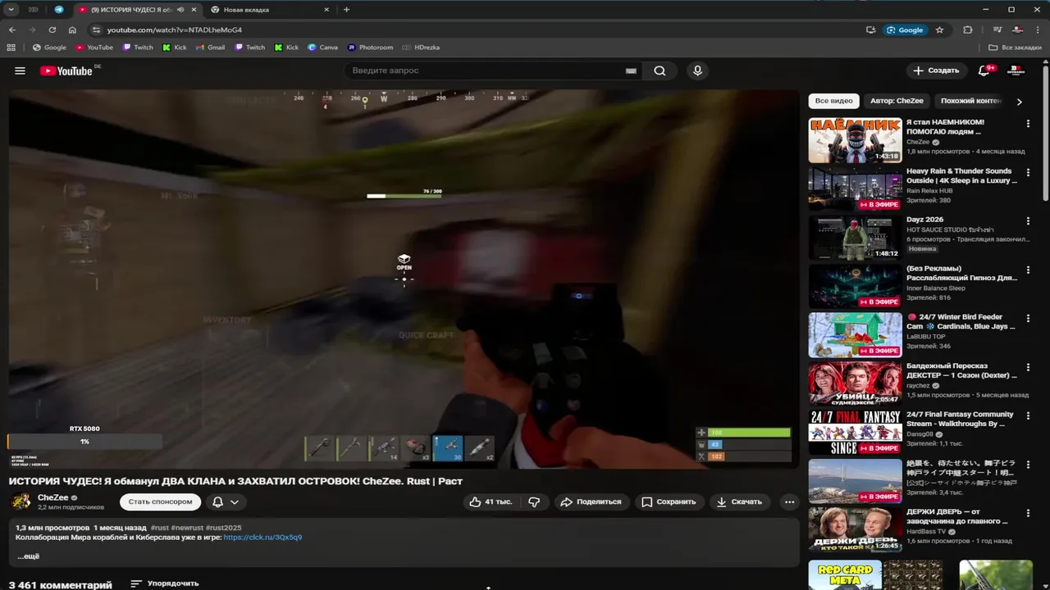This screenshot has height=590, width=1050.
Task: Click the search magnifier button
Action: pos(660,70)
